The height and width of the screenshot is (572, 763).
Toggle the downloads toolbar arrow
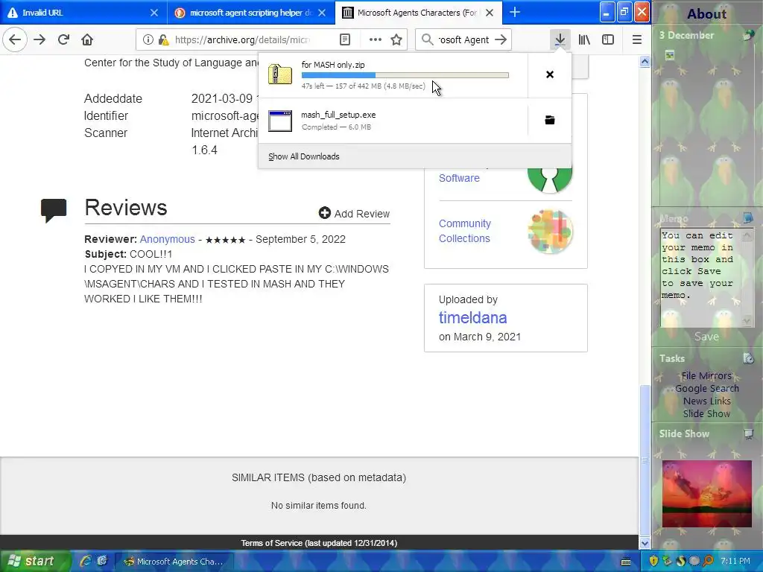point(560,40)
